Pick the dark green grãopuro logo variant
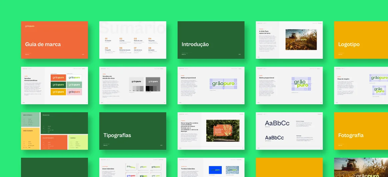The height and width of the screenshot is (177, 388). (x=58, y=85)
